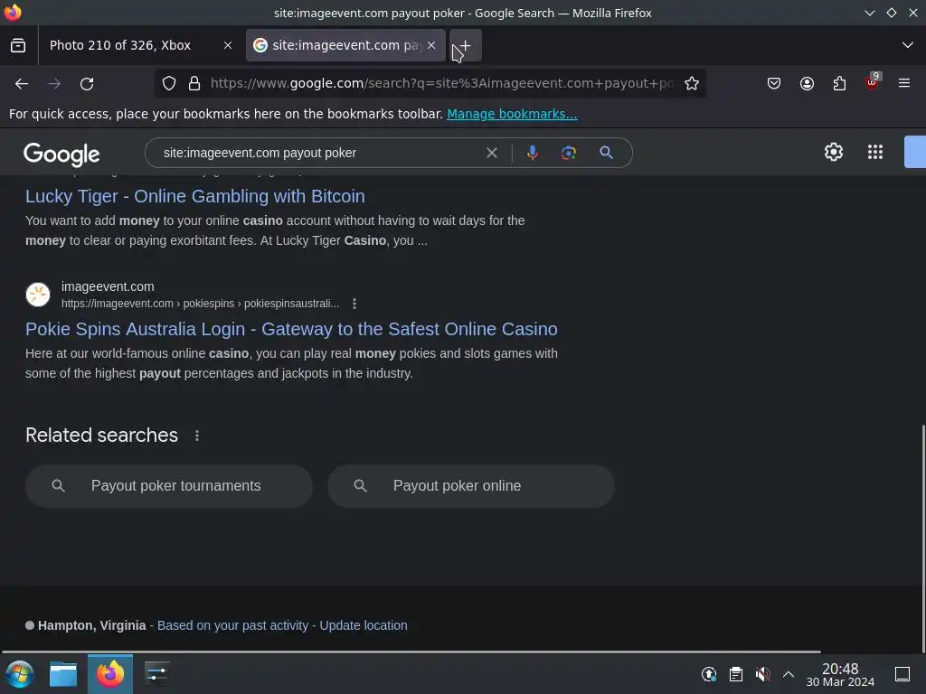Image resolution: width=926 pixels, height=694 pixels.
Task: Close the Google search tab
Action: 431,45
